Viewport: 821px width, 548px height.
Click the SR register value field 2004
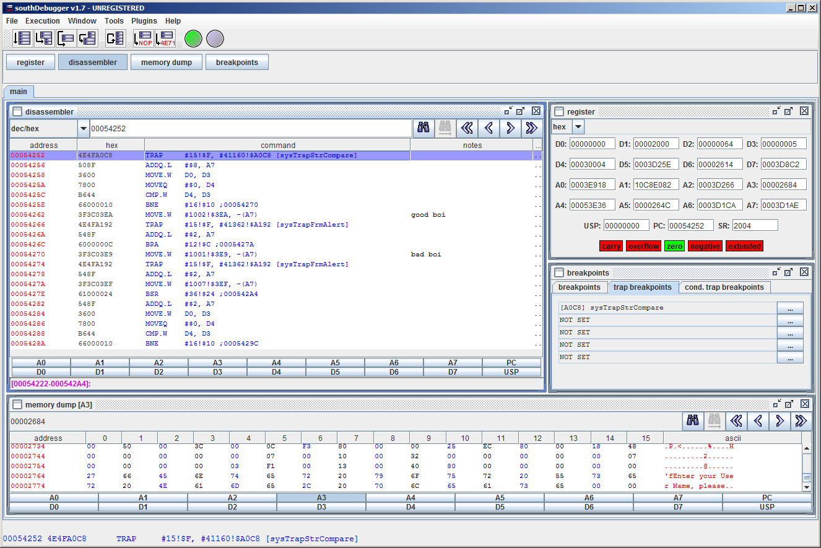(755, 225)
